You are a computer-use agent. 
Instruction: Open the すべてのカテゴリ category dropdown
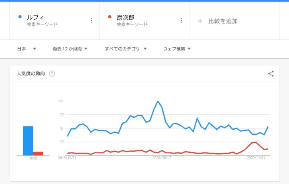pos(126,49)
